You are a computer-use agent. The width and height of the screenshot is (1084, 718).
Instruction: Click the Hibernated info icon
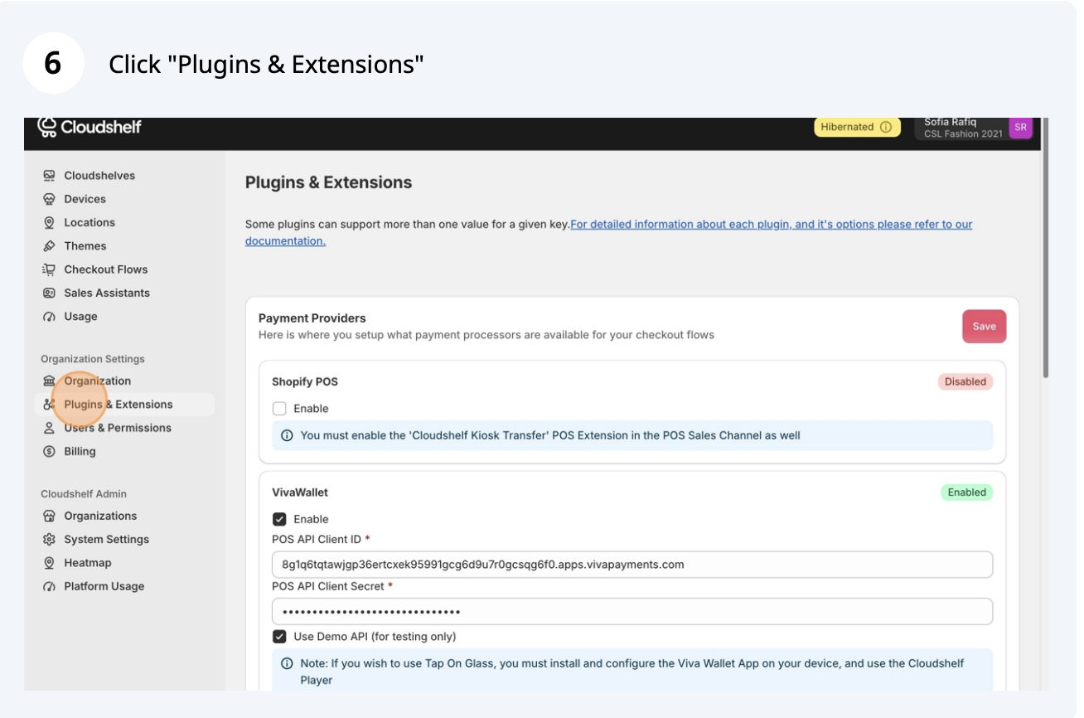(885, 127)
